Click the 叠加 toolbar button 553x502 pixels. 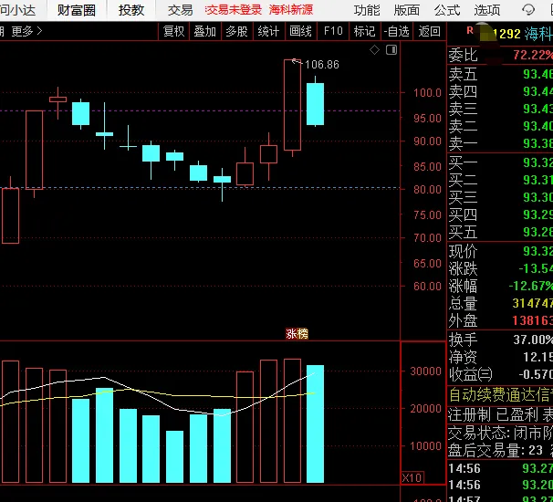tap(205, 31)
